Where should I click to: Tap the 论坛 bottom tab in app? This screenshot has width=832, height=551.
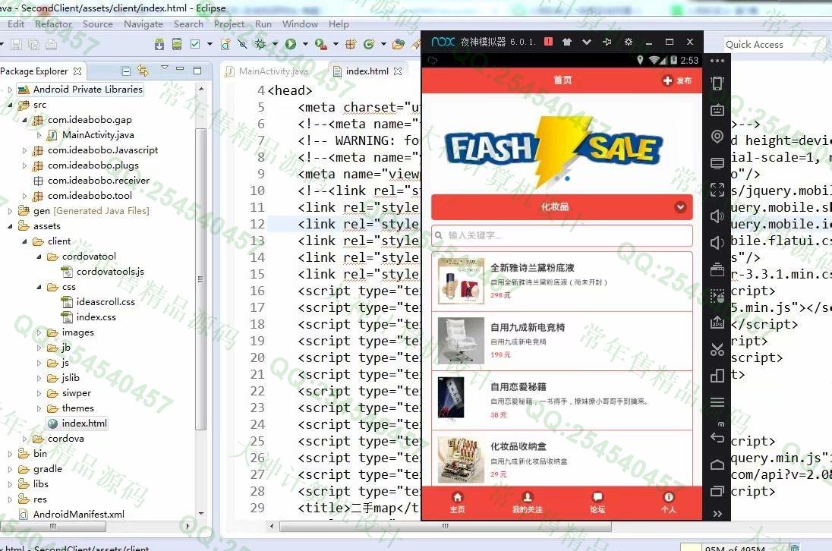tap(597, 502)
